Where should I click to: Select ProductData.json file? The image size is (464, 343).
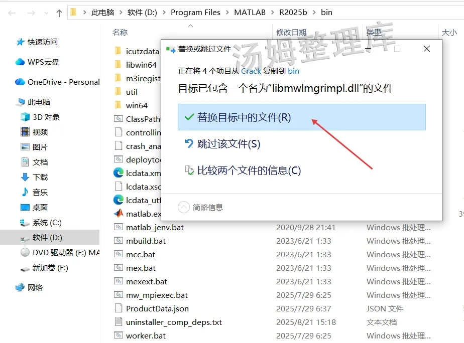[x=158, y=309]
